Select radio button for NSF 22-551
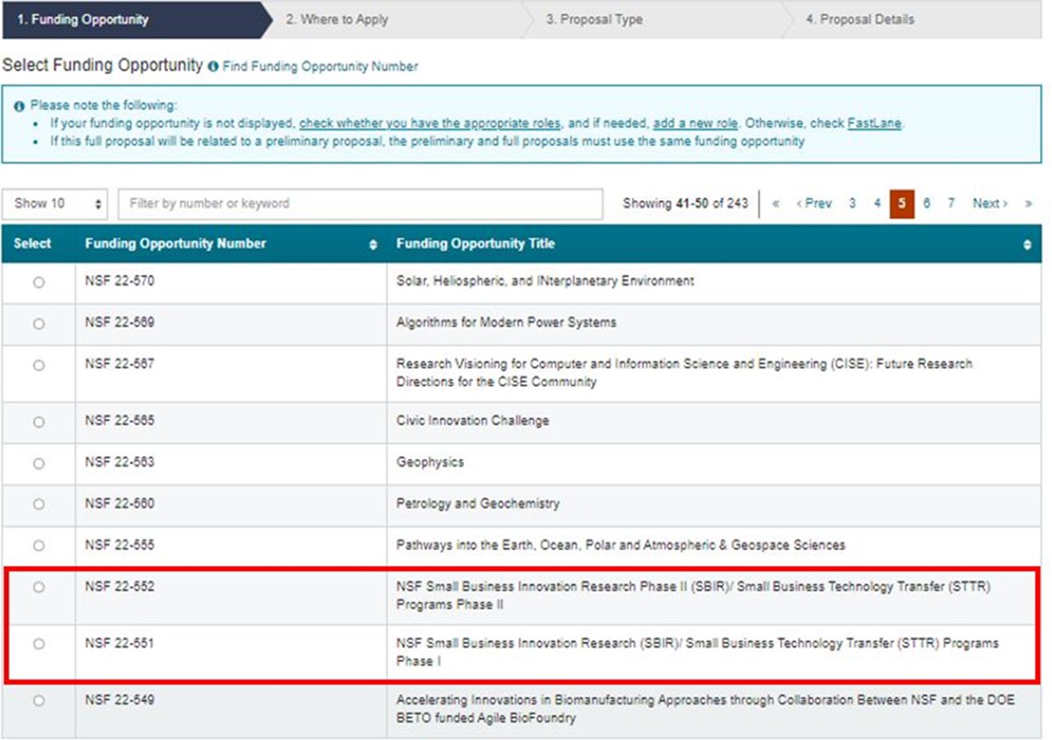Image resolution: width=1052 pixels, height=740 pixels. pyautogui.click(x=38, y=644)
